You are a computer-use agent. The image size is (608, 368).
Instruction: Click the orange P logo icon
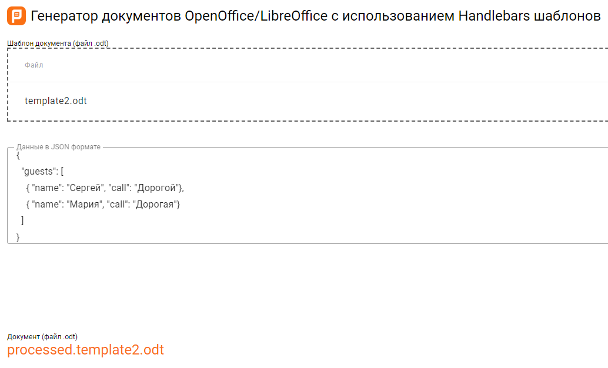pos(17,16)
